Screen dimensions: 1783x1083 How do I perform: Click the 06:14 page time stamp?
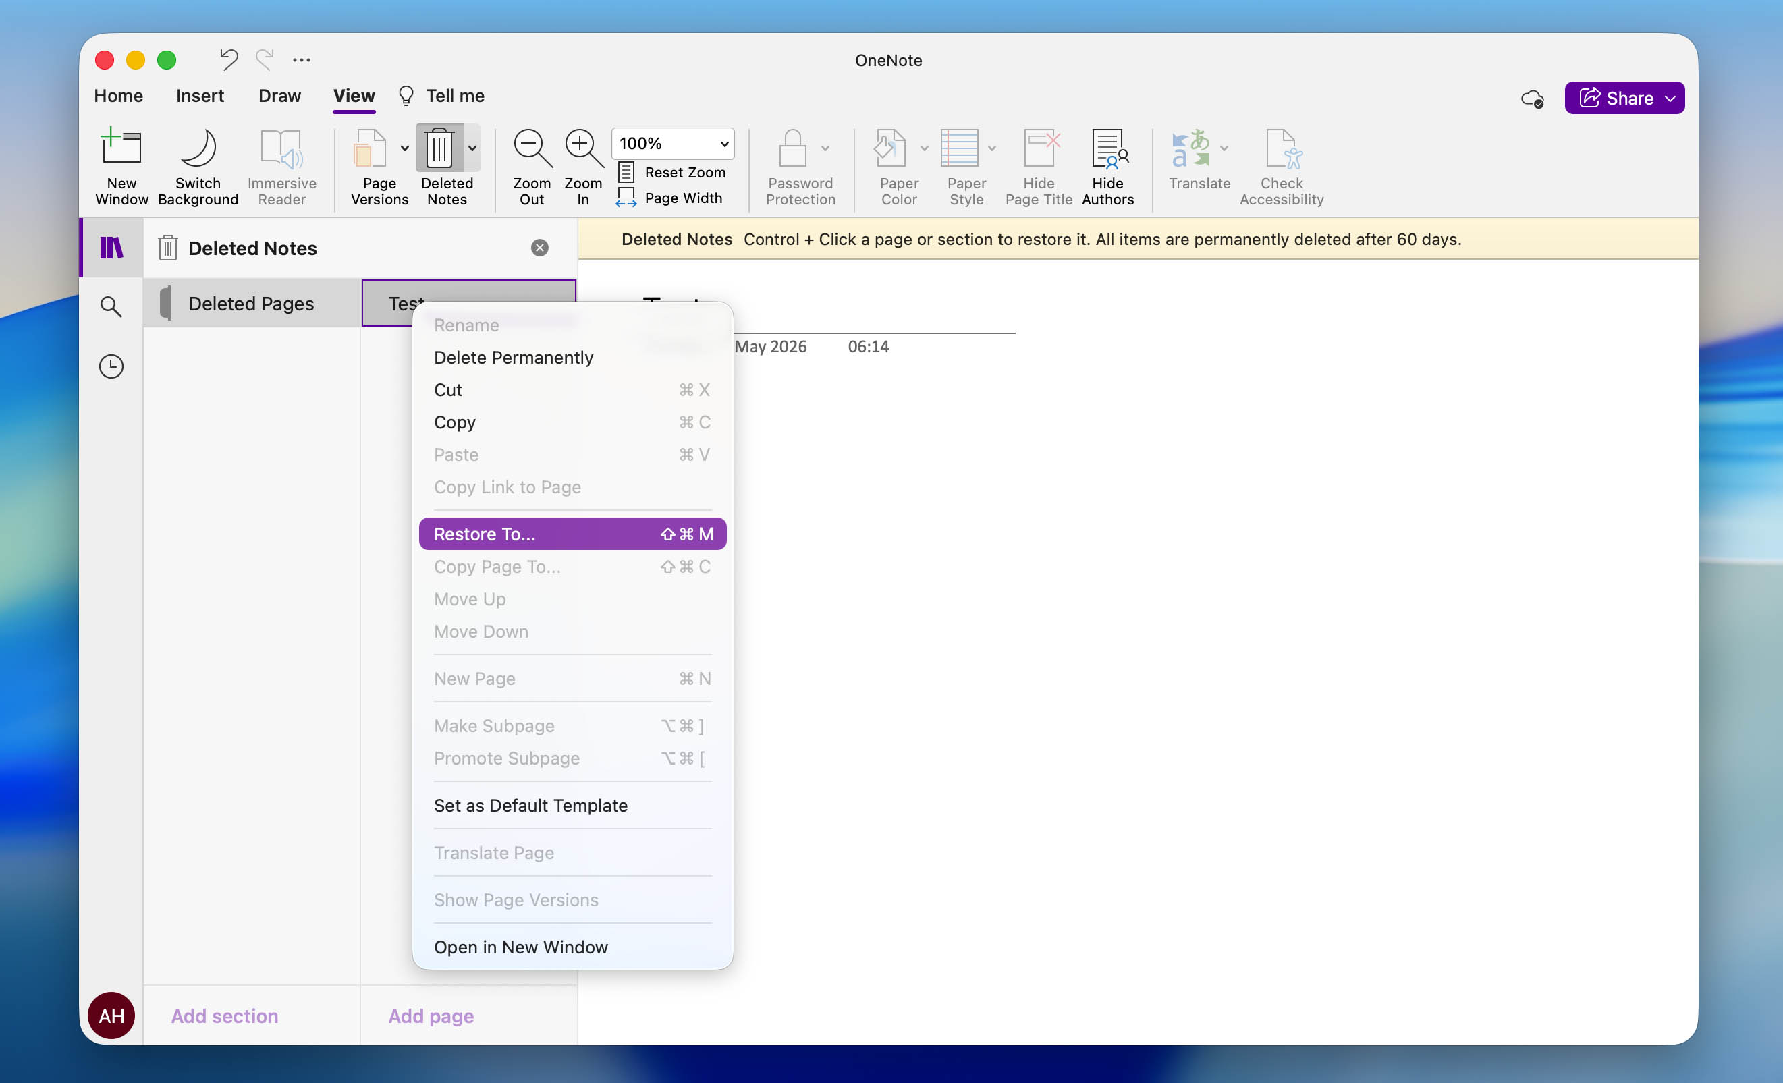tap(869, 347)
